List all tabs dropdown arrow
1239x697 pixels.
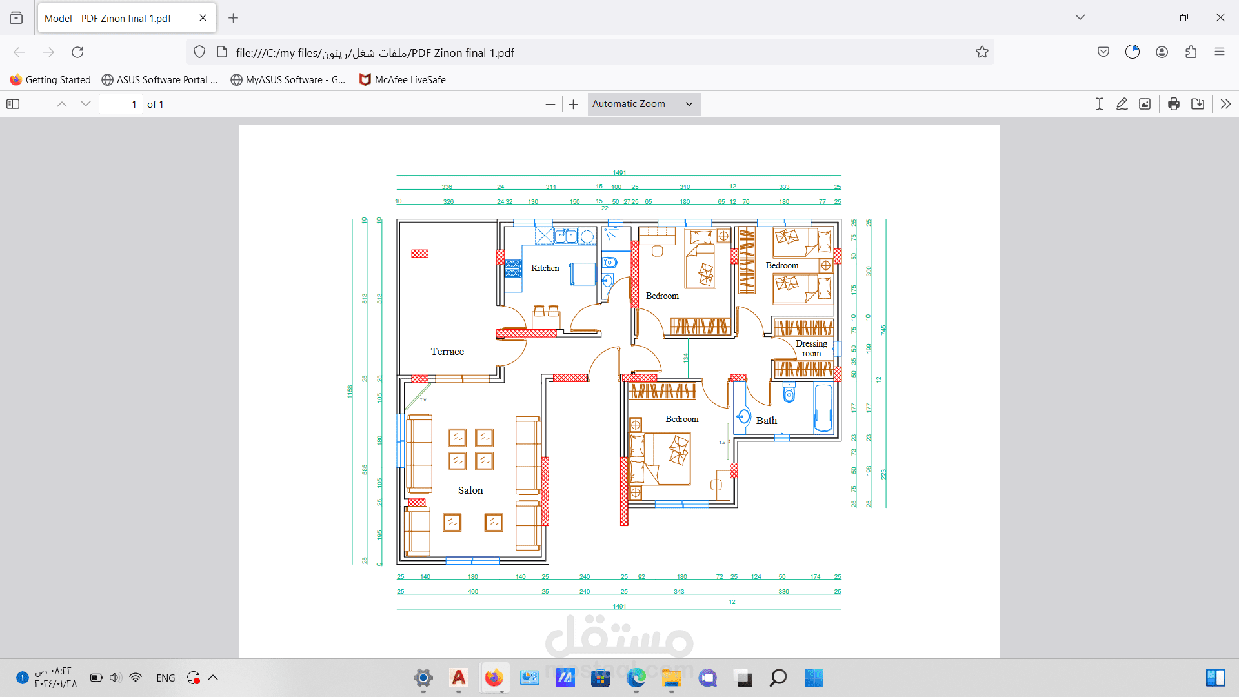tap(1080, 17)
